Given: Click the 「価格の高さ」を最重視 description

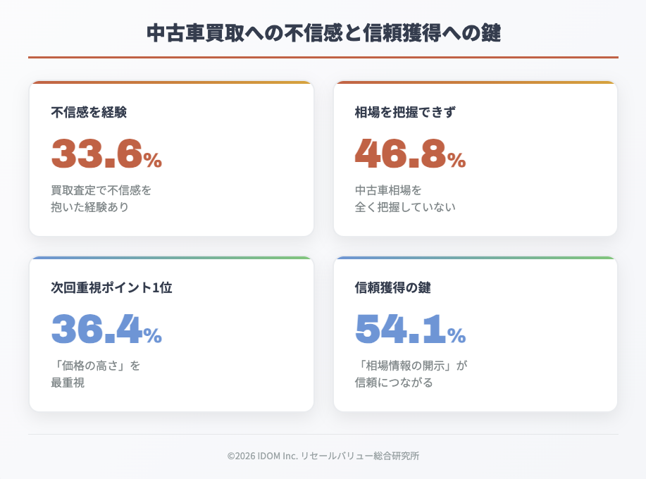Looking at the screenshot, I should point(95,374).
